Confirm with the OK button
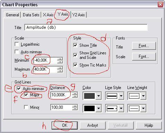 click(64, 125)
